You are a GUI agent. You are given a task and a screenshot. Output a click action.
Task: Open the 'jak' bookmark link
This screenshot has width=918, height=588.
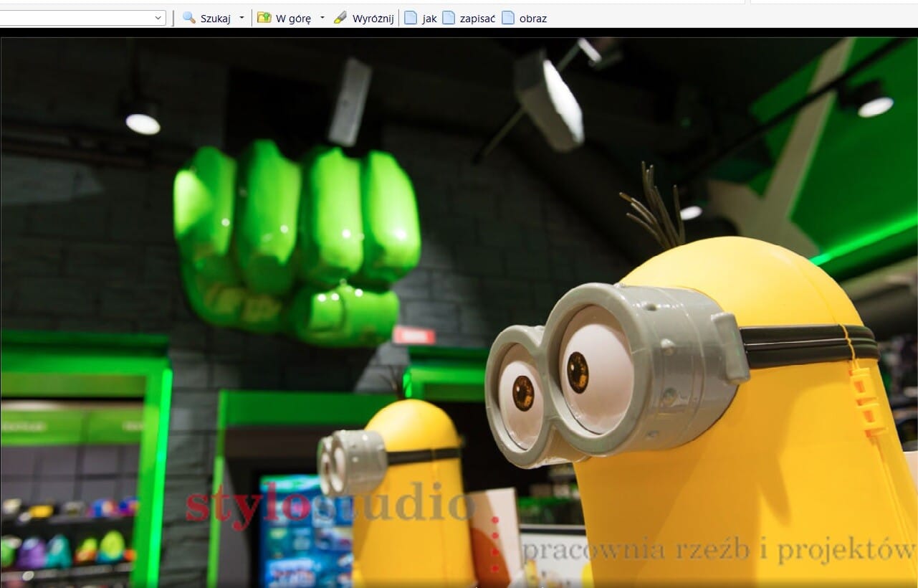(429, 19)
